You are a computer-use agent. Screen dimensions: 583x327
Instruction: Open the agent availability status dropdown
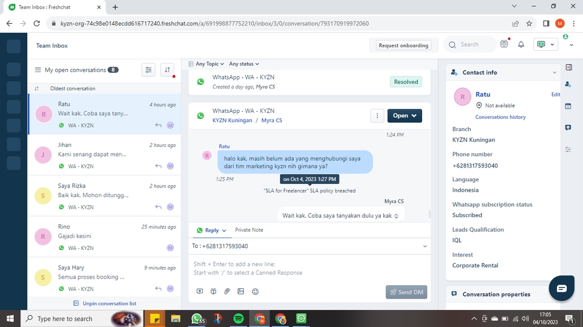tap(545, 44)
